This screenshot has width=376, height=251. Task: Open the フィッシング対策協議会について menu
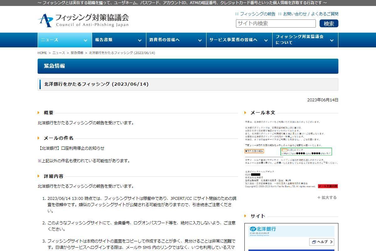click(305, 40)
